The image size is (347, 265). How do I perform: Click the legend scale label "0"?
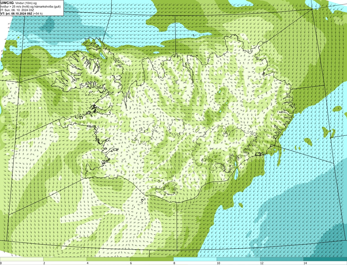(1, 263)
